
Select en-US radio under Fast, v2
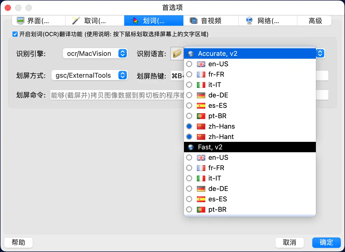point(189,157)
